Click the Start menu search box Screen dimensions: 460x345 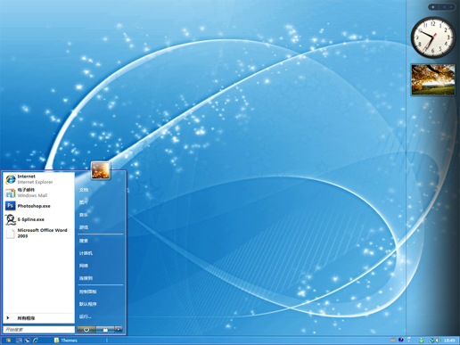pos(38,330)
